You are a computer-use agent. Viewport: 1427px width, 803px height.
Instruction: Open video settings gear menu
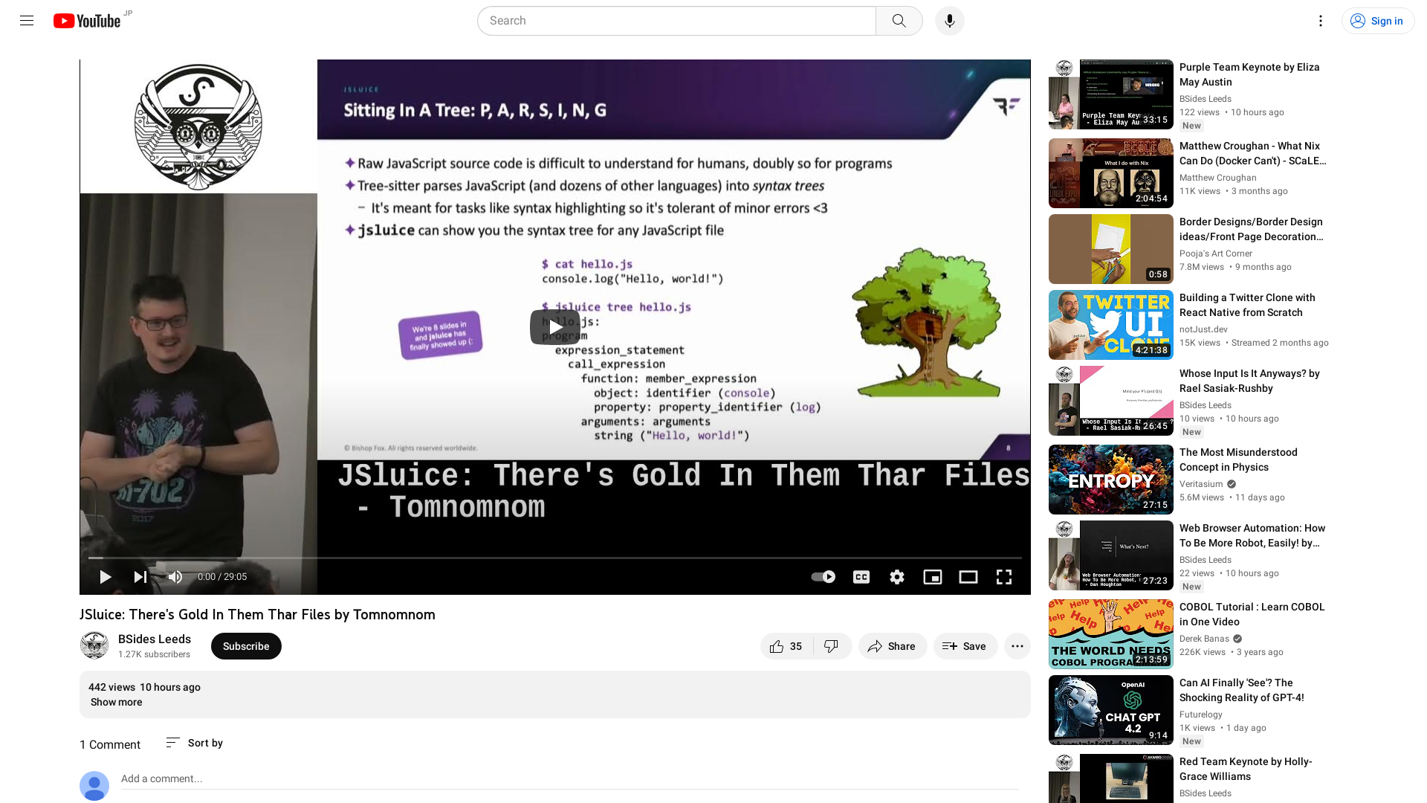(897, 576)
